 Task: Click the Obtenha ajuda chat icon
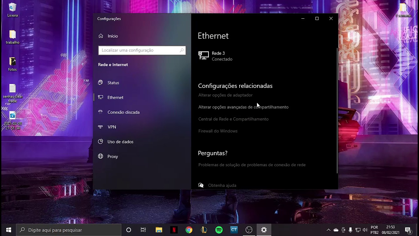pos(201,186)
